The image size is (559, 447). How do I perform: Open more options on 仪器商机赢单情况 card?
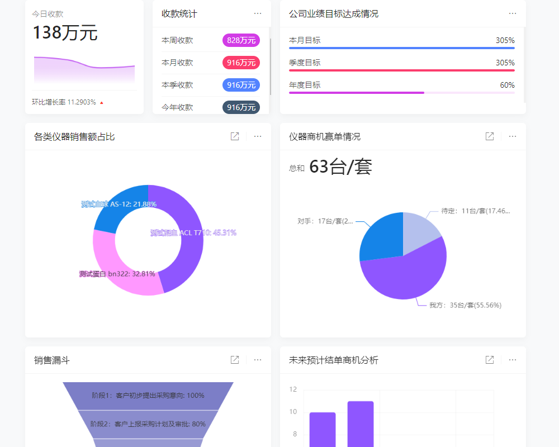pos(513,136)
